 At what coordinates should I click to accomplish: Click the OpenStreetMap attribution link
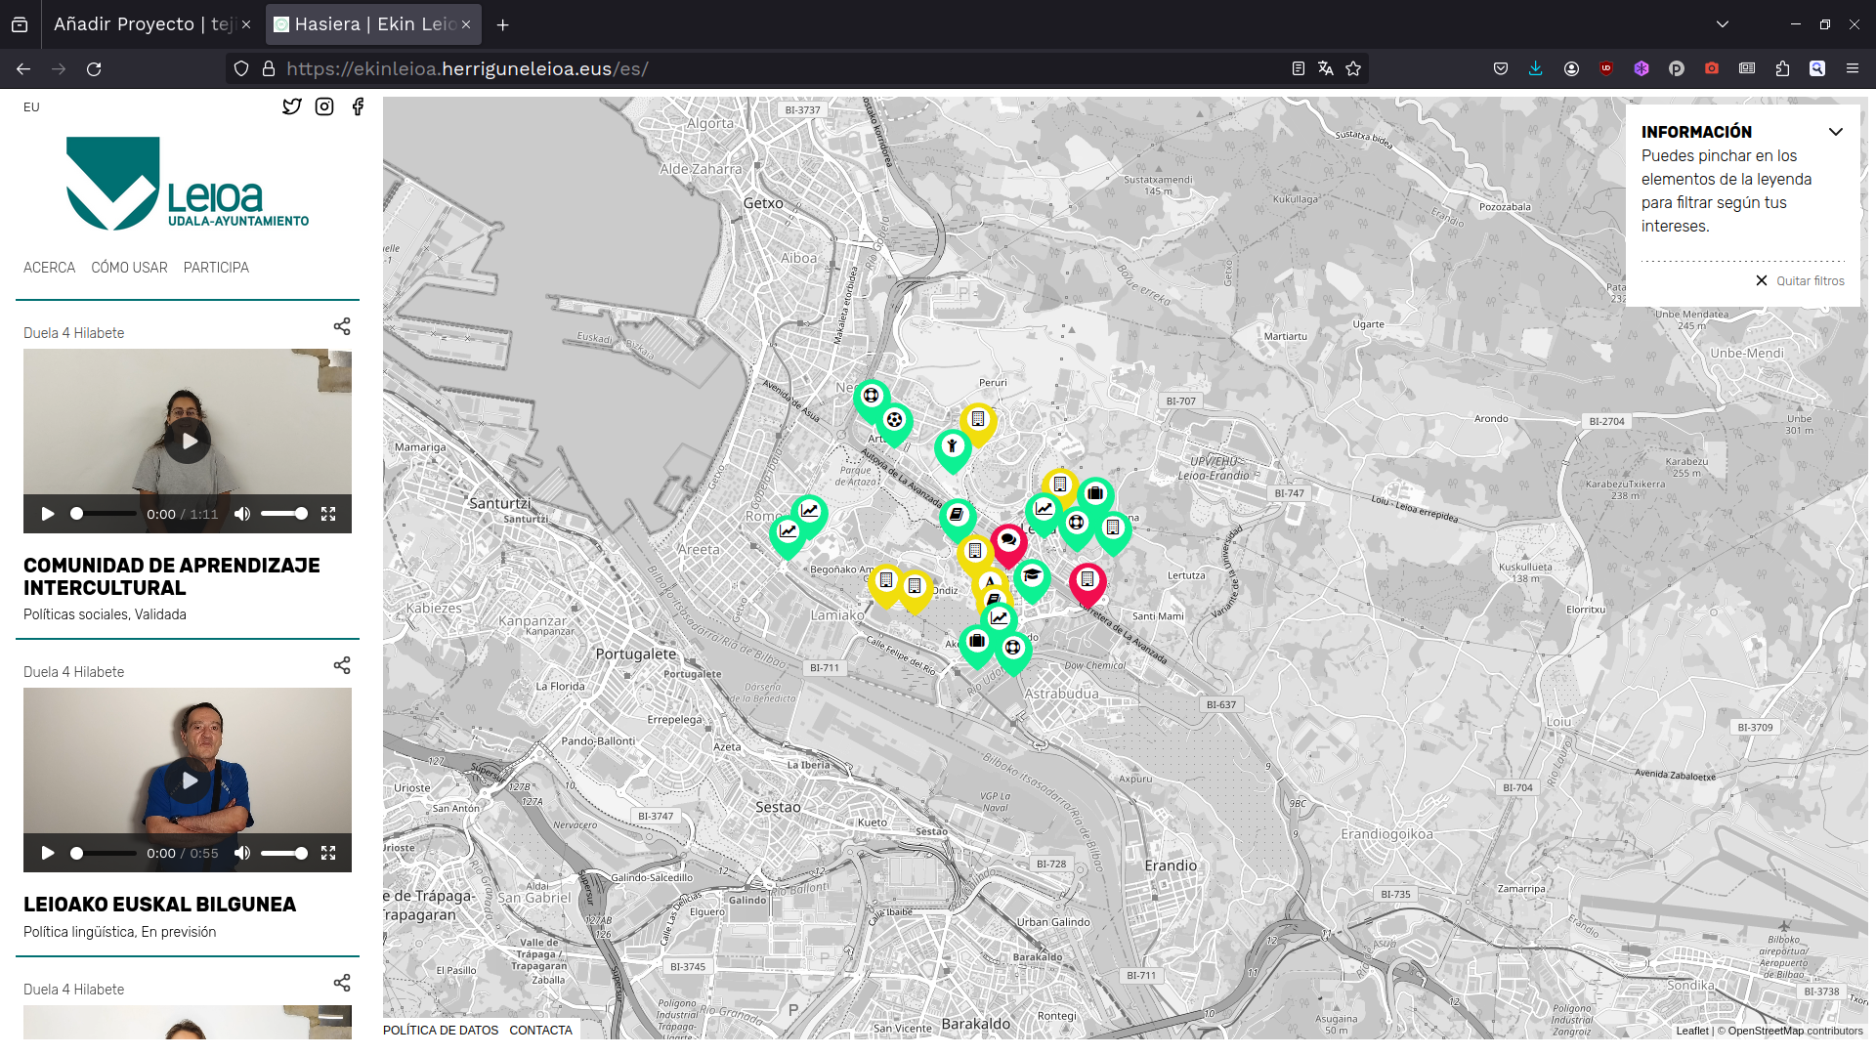(1766, 1031)
